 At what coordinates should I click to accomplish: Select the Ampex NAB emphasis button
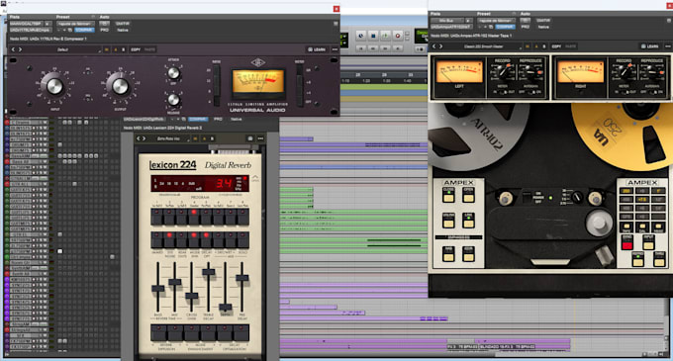pyautogui.click(x=448, y=254)
